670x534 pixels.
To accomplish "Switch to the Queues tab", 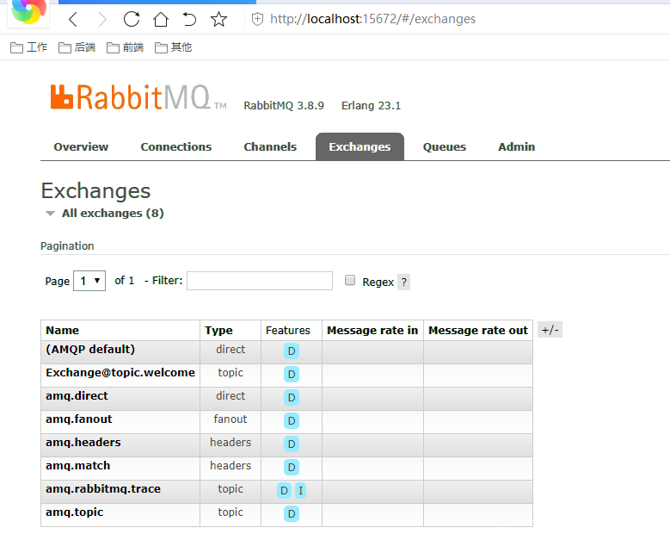I will click(x=445, y=146).
